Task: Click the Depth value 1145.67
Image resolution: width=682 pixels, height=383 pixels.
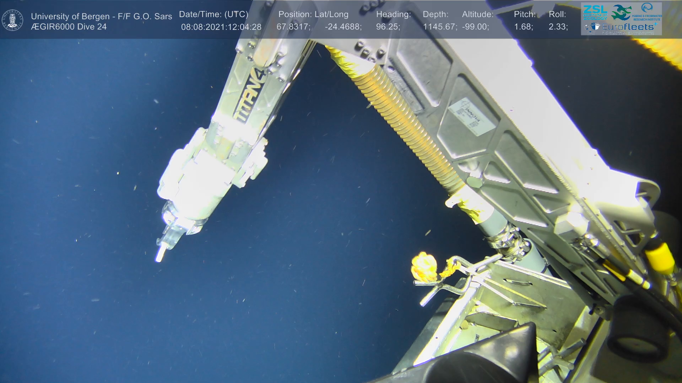Action: tap(440, 27)
